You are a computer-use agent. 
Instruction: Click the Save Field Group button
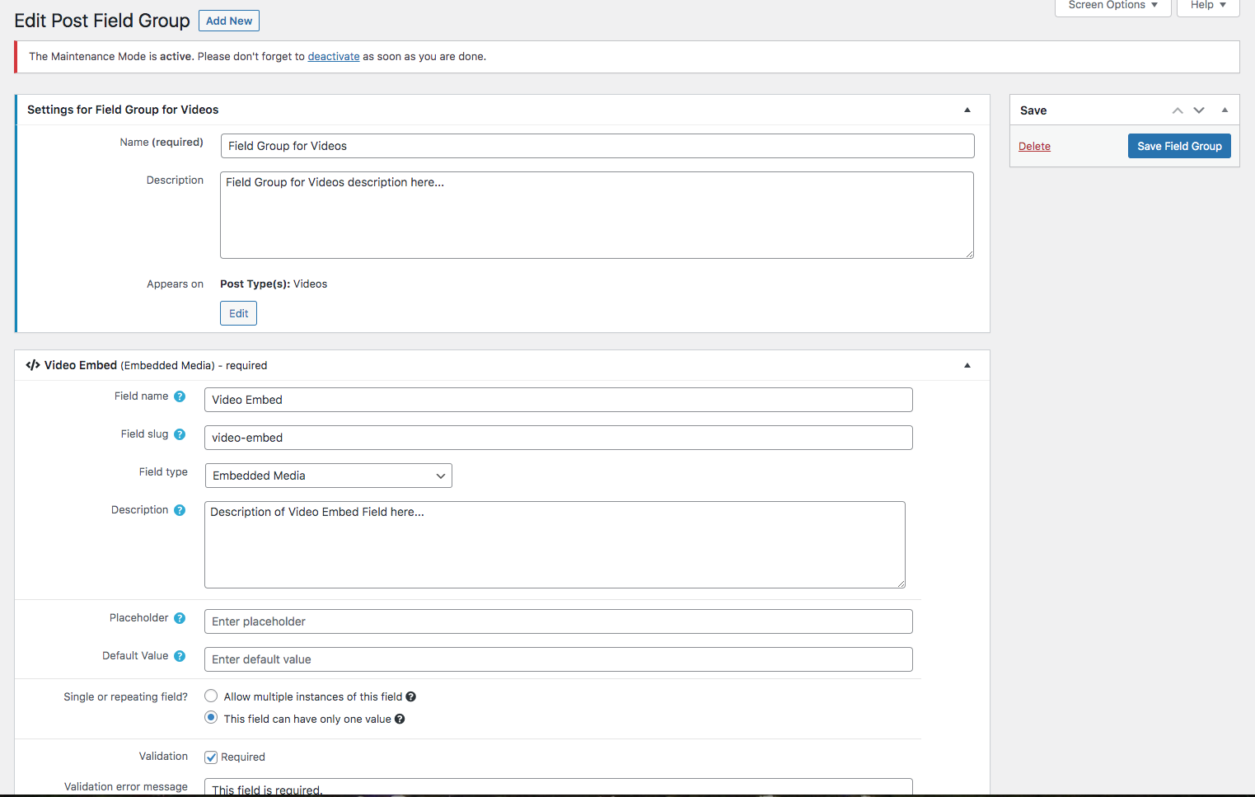pos(1179,146)
